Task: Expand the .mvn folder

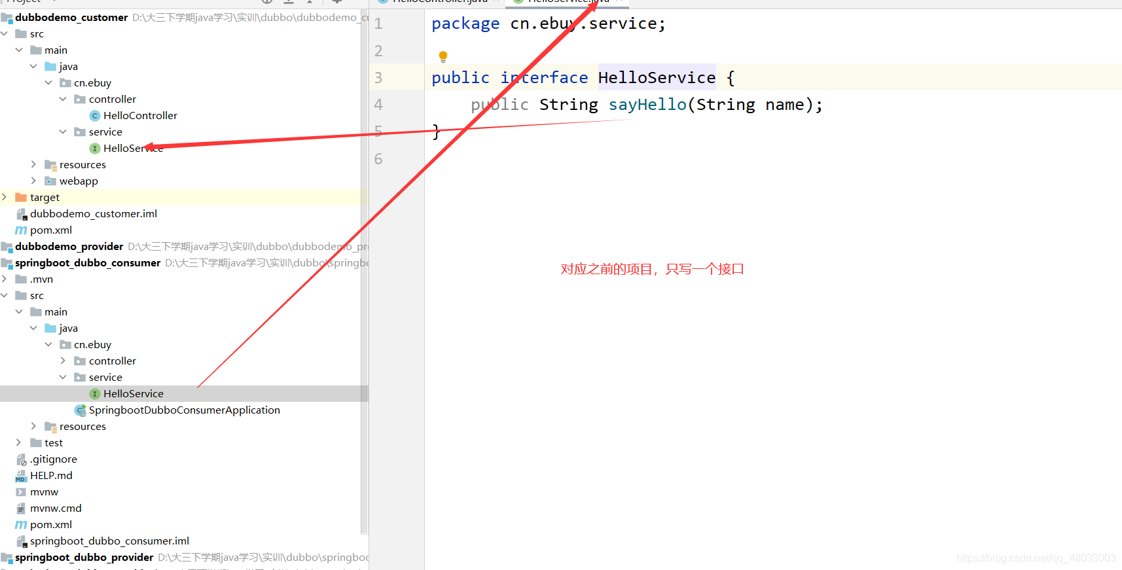Action: coord(5,279)
